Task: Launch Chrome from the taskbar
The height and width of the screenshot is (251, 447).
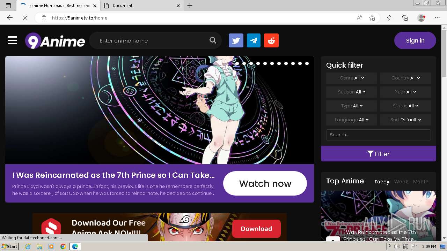Action: click(63, 246)
